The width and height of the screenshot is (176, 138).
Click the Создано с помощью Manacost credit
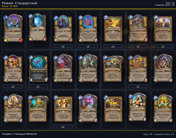point(19,134)
